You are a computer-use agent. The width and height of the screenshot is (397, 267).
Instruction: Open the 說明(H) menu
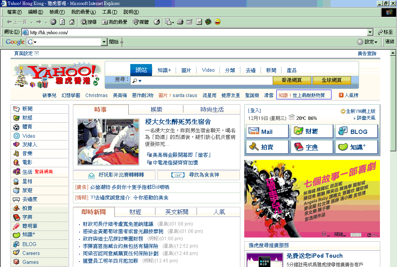click(x=131, y=12)
